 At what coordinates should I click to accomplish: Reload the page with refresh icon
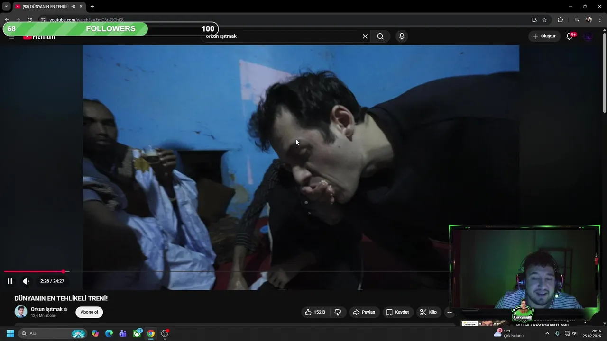point(29,20)
